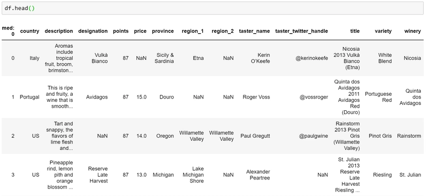Select the variety column header
Viewport: 428px width, 196px height.
pyautogui.click(x=383, y=31)
